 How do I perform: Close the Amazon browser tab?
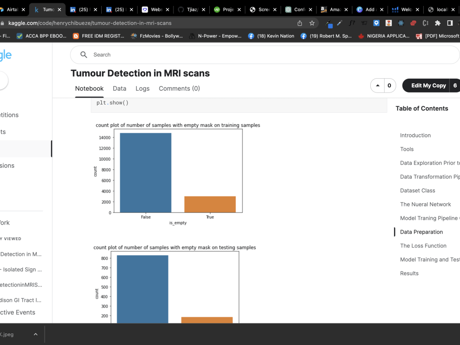tap(346, 10)
